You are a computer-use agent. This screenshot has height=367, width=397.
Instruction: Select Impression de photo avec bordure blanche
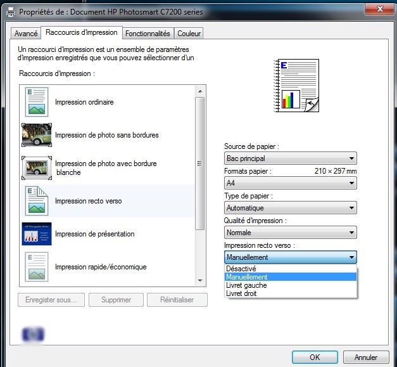(106, 168)
